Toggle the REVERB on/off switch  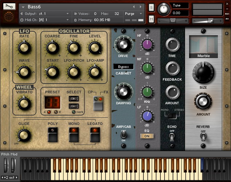(203, 136)
